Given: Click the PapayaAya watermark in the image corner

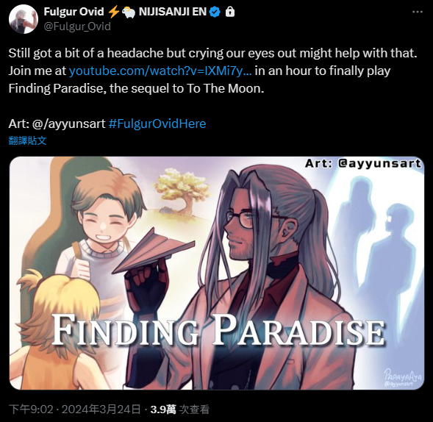Looking at the screenshot, I should (403, 377).
